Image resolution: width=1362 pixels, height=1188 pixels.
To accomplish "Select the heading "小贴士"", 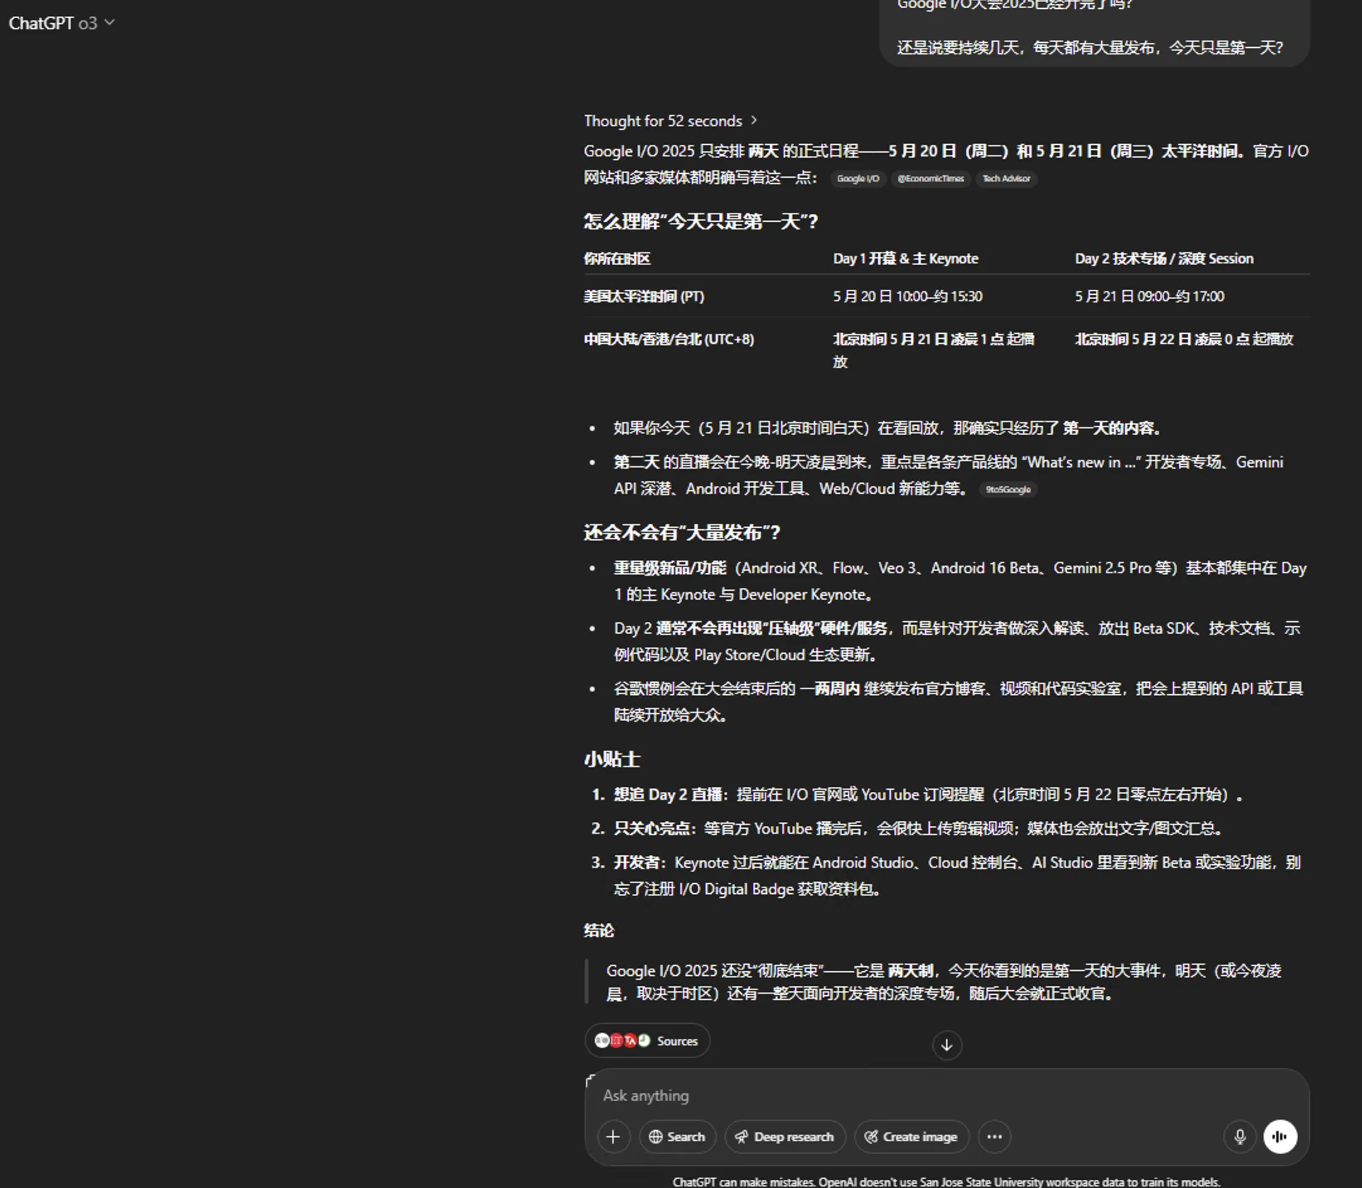I will [x=611, y=759].
